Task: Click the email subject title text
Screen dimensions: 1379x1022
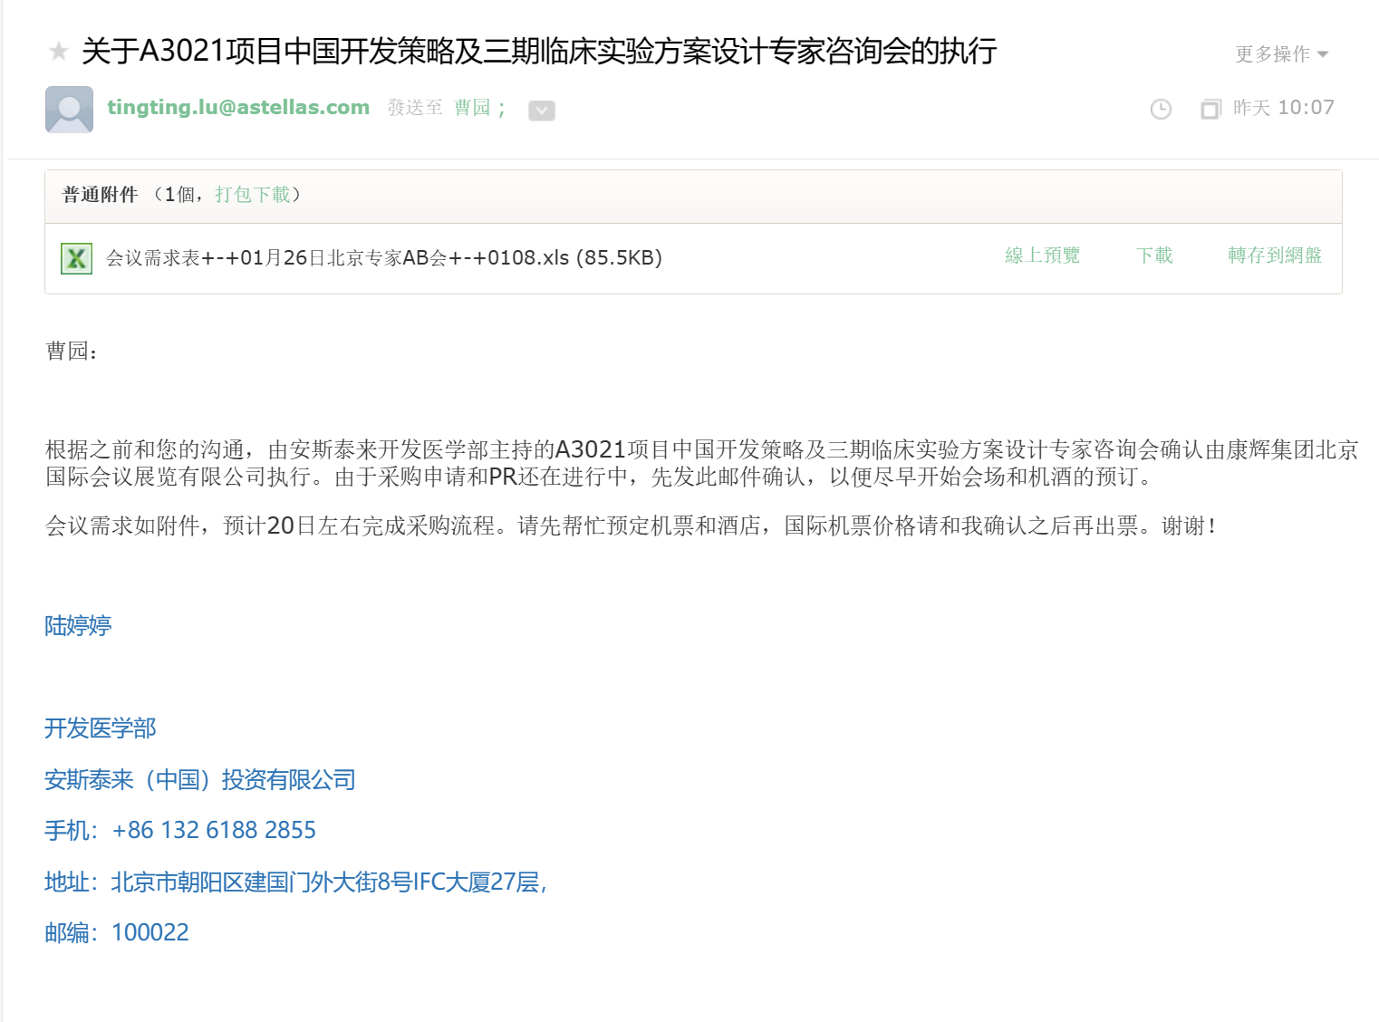Action: [539, 51]
